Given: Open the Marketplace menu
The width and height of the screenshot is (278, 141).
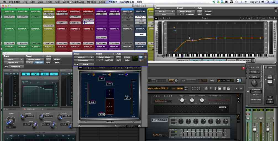Looking at the screenshot, I should point(127,2).
